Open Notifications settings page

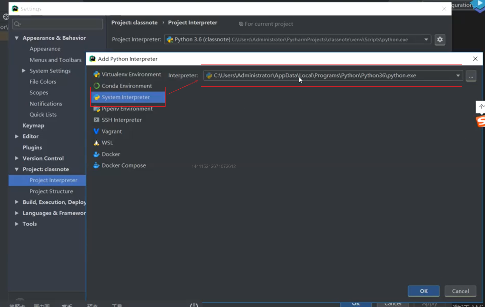click(46, 104)
